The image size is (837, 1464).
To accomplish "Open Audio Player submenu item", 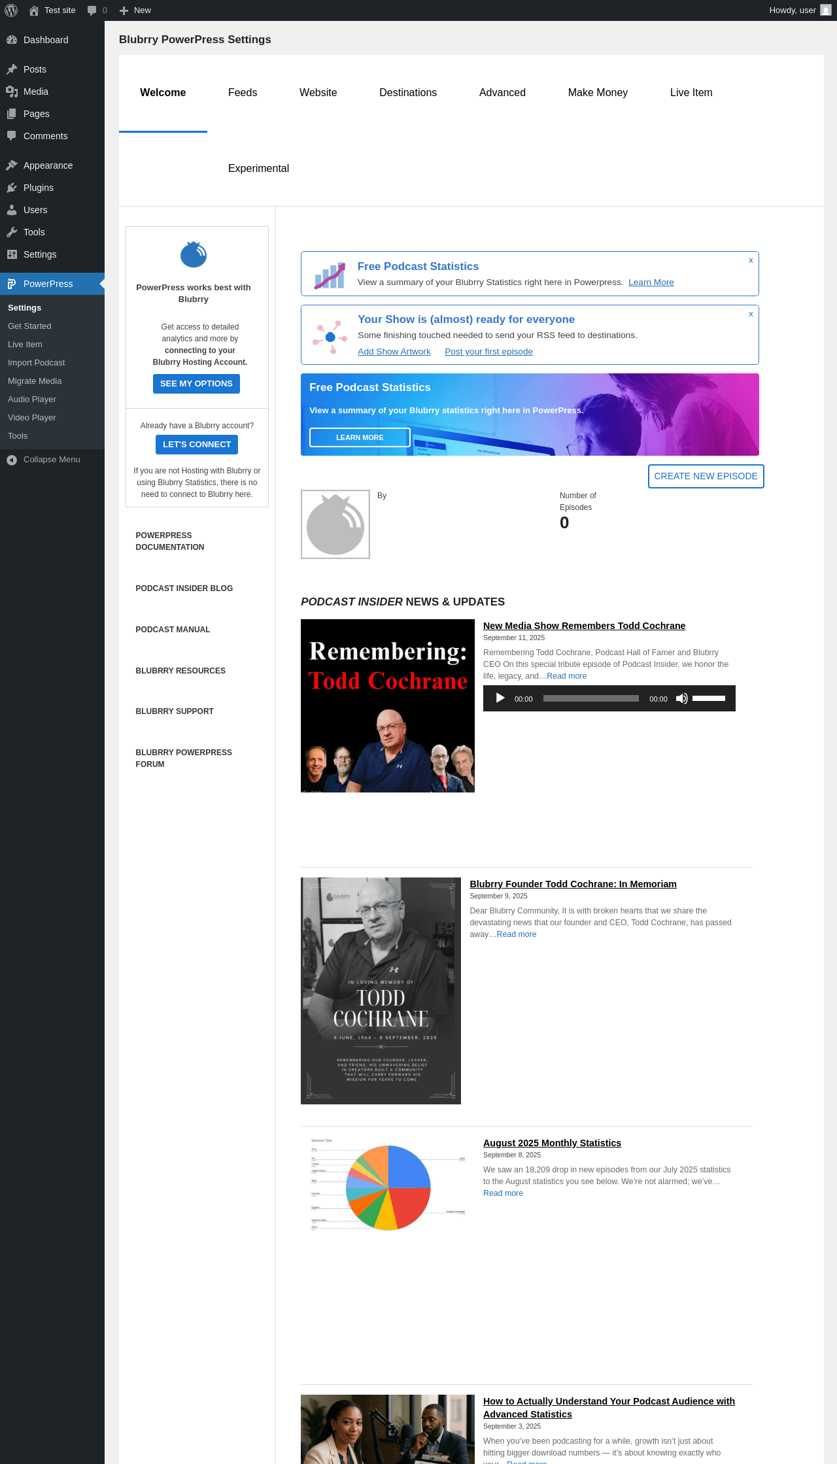I will tap(32, 400).
